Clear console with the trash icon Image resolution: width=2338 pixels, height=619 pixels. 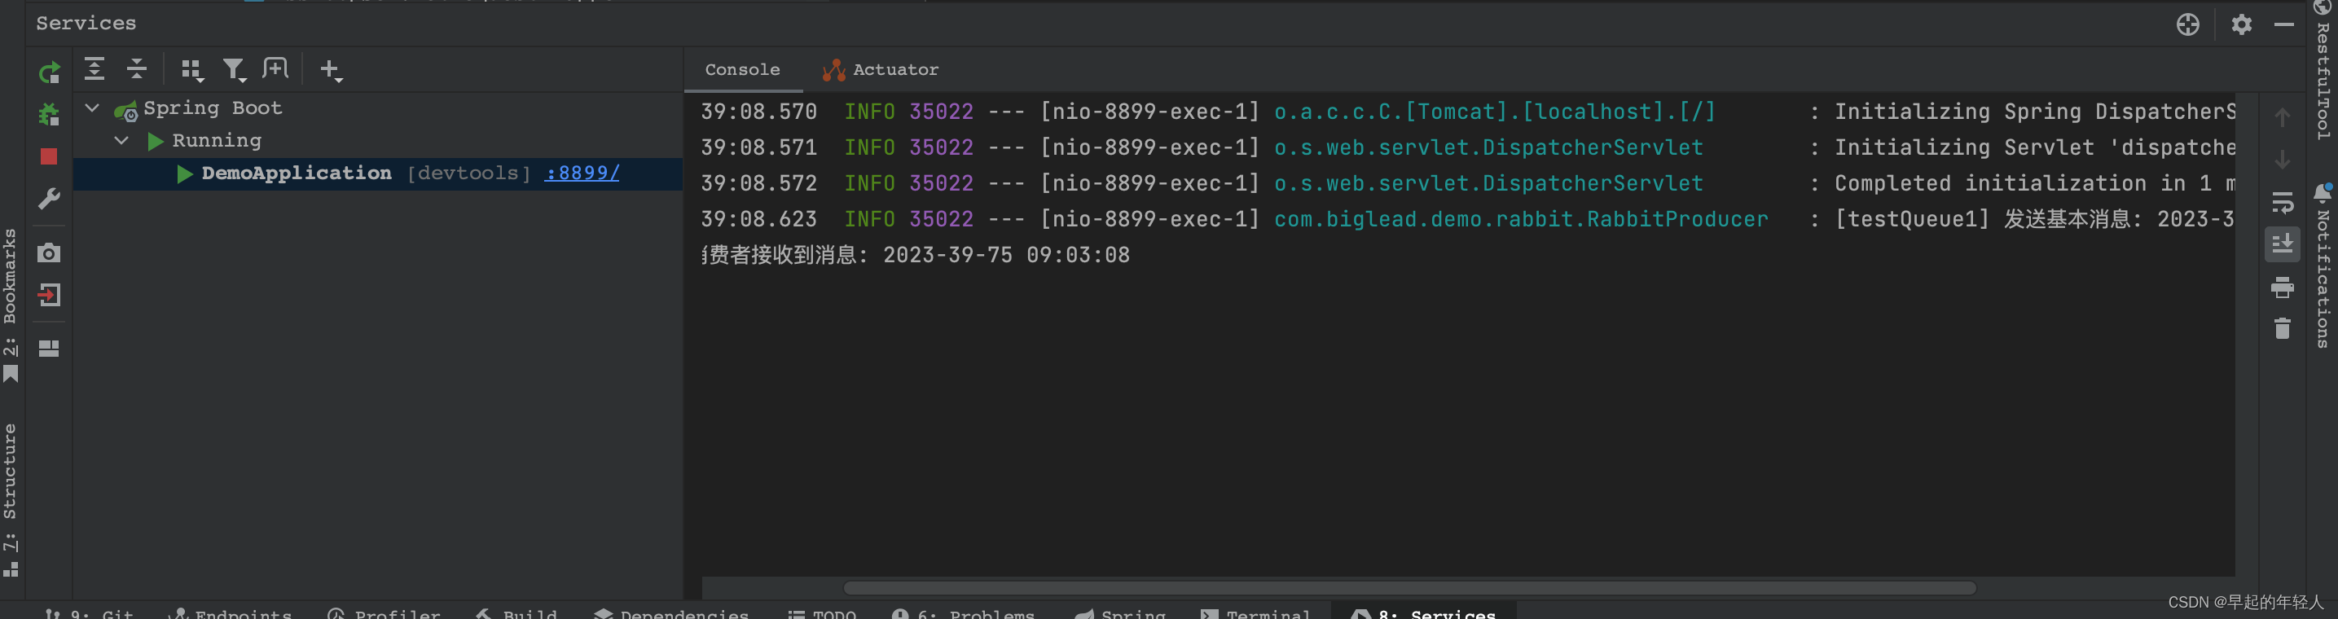click(2282, 327)
